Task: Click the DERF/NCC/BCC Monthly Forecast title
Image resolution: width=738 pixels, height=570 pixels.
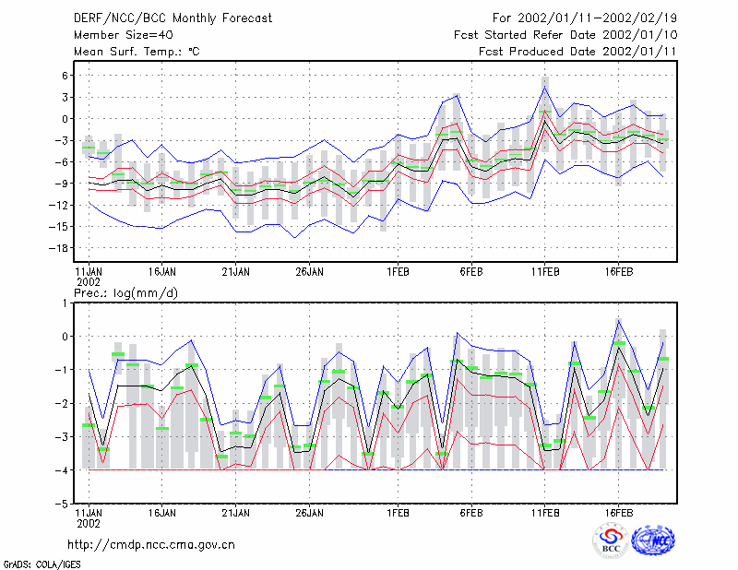Action: (x=173, y=18)
